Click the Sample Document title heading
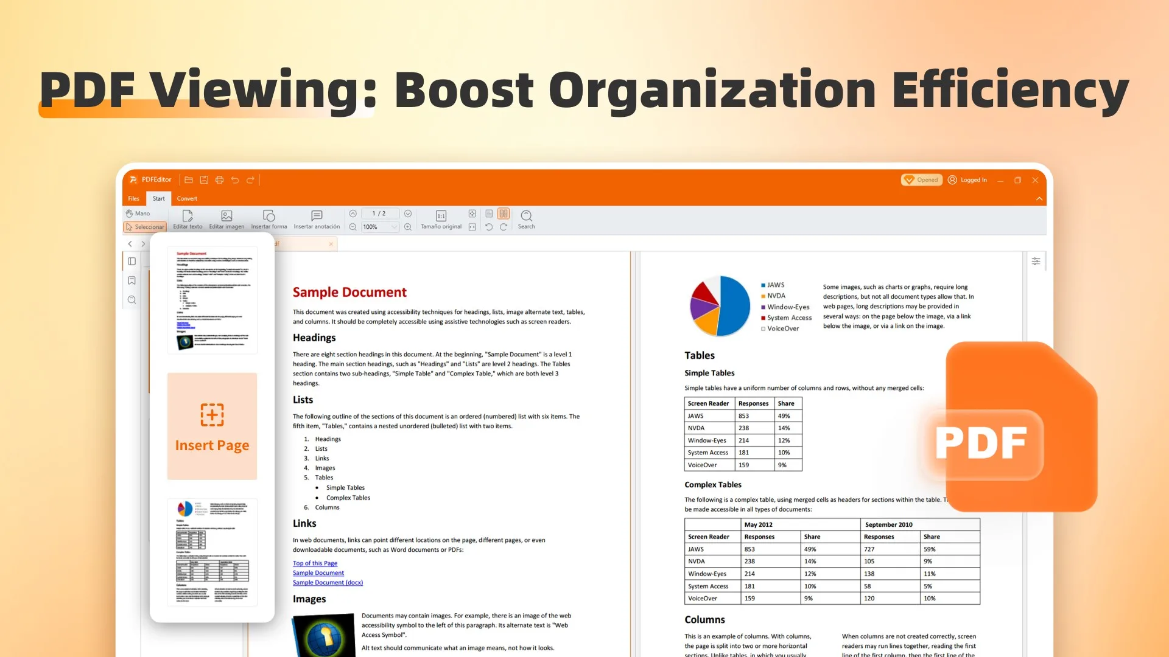 (349, 292)
